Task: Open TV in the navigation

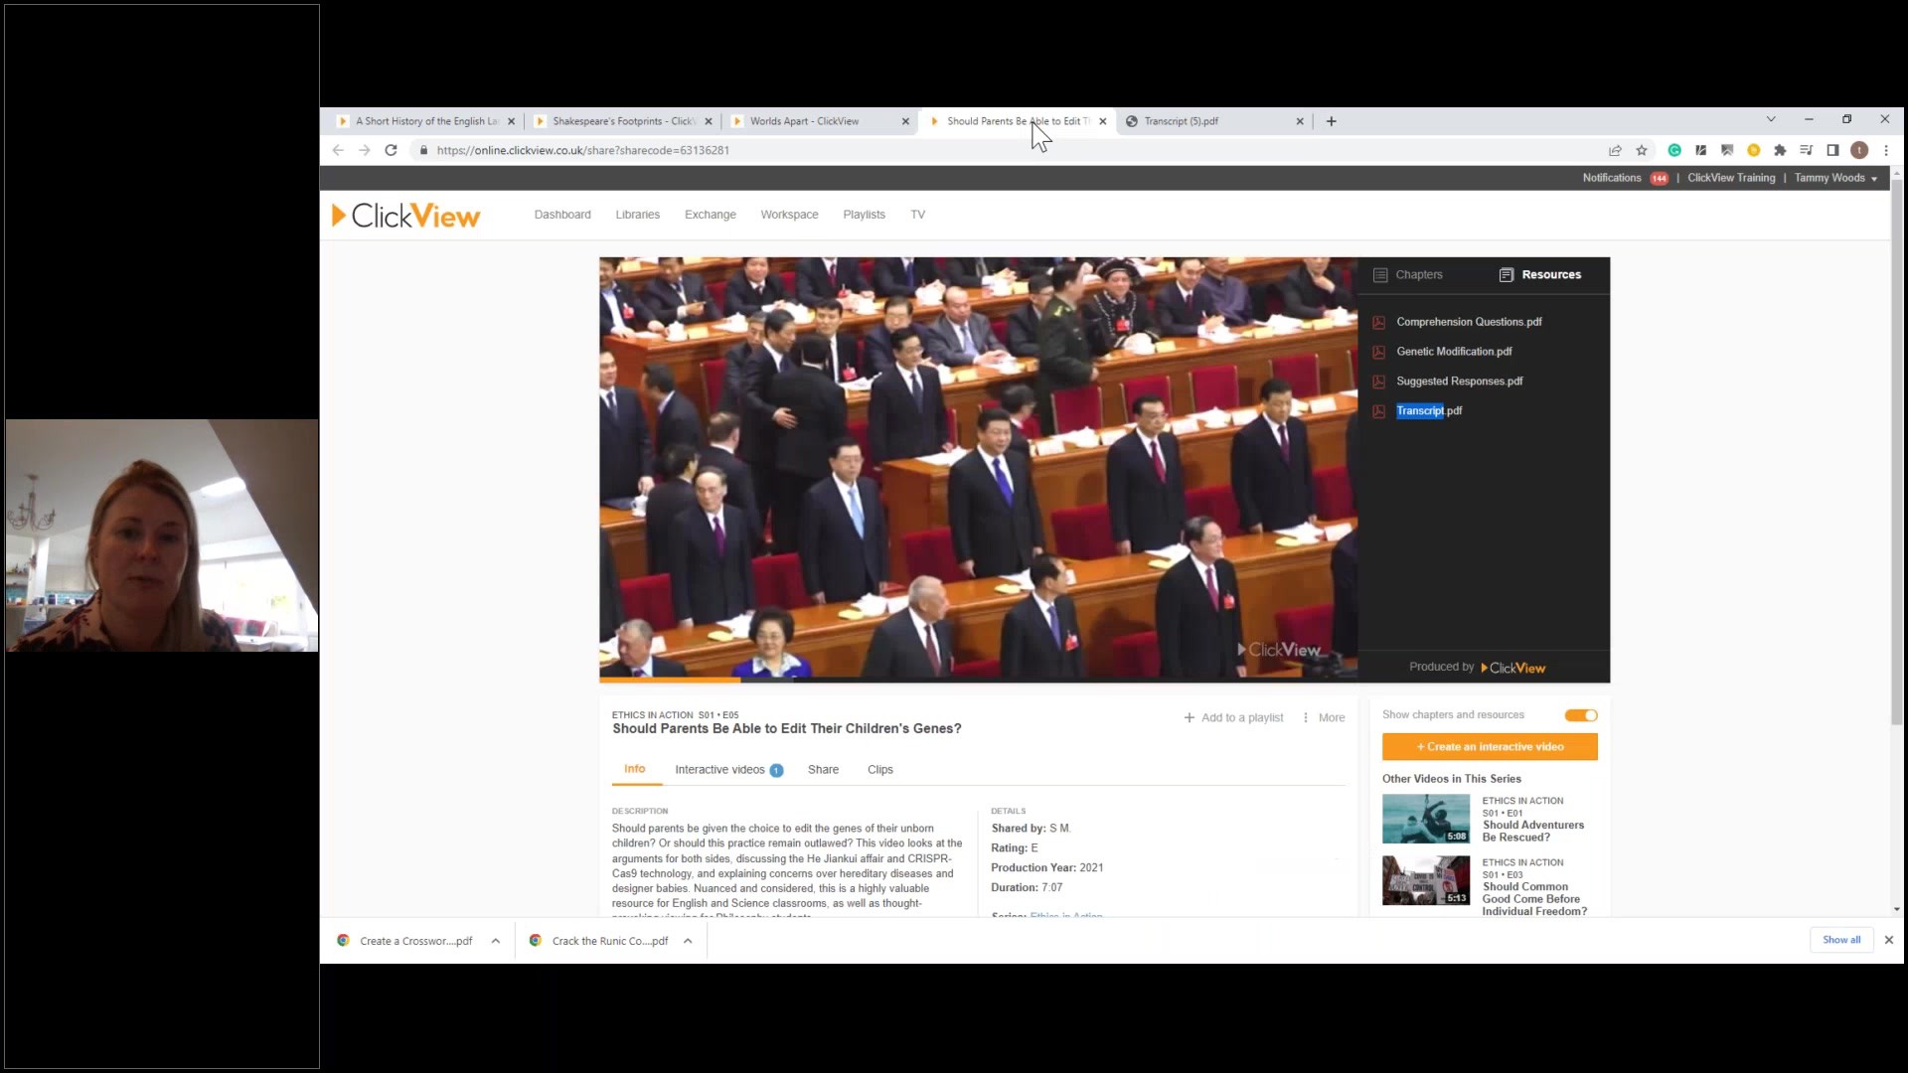Action: coord(918,215)
